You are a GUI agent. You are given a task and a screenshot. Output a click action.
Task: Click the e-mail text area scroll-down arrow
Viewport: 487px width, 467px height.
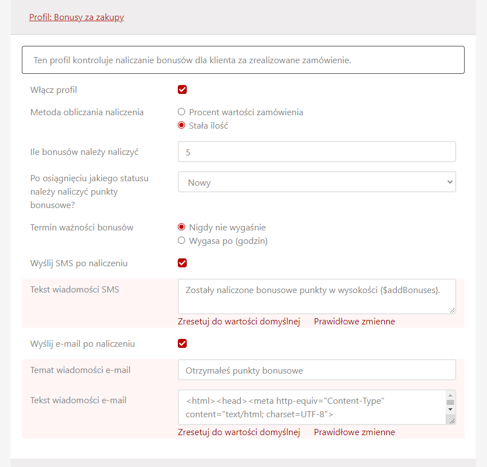[x=450, y=409]
